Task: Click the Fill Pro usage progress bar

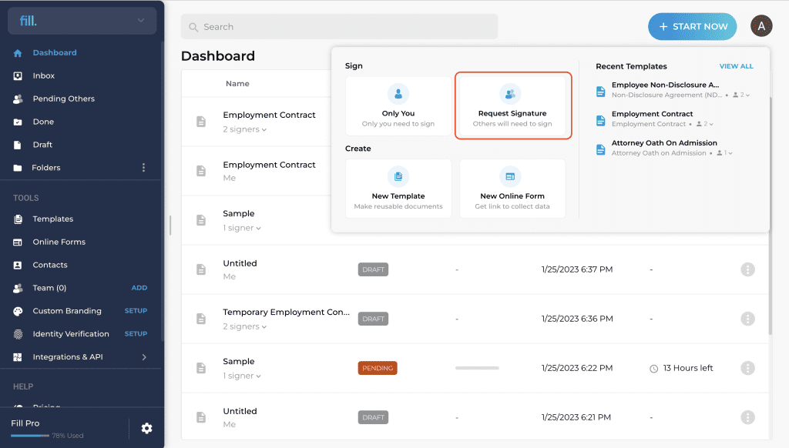Action: point(30,436)
